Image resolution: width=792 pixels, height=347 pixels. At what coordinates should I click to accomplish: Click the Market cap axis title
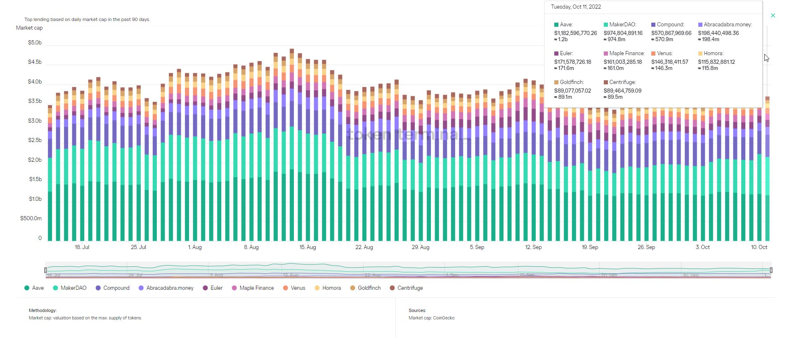[x=29, y=28]
